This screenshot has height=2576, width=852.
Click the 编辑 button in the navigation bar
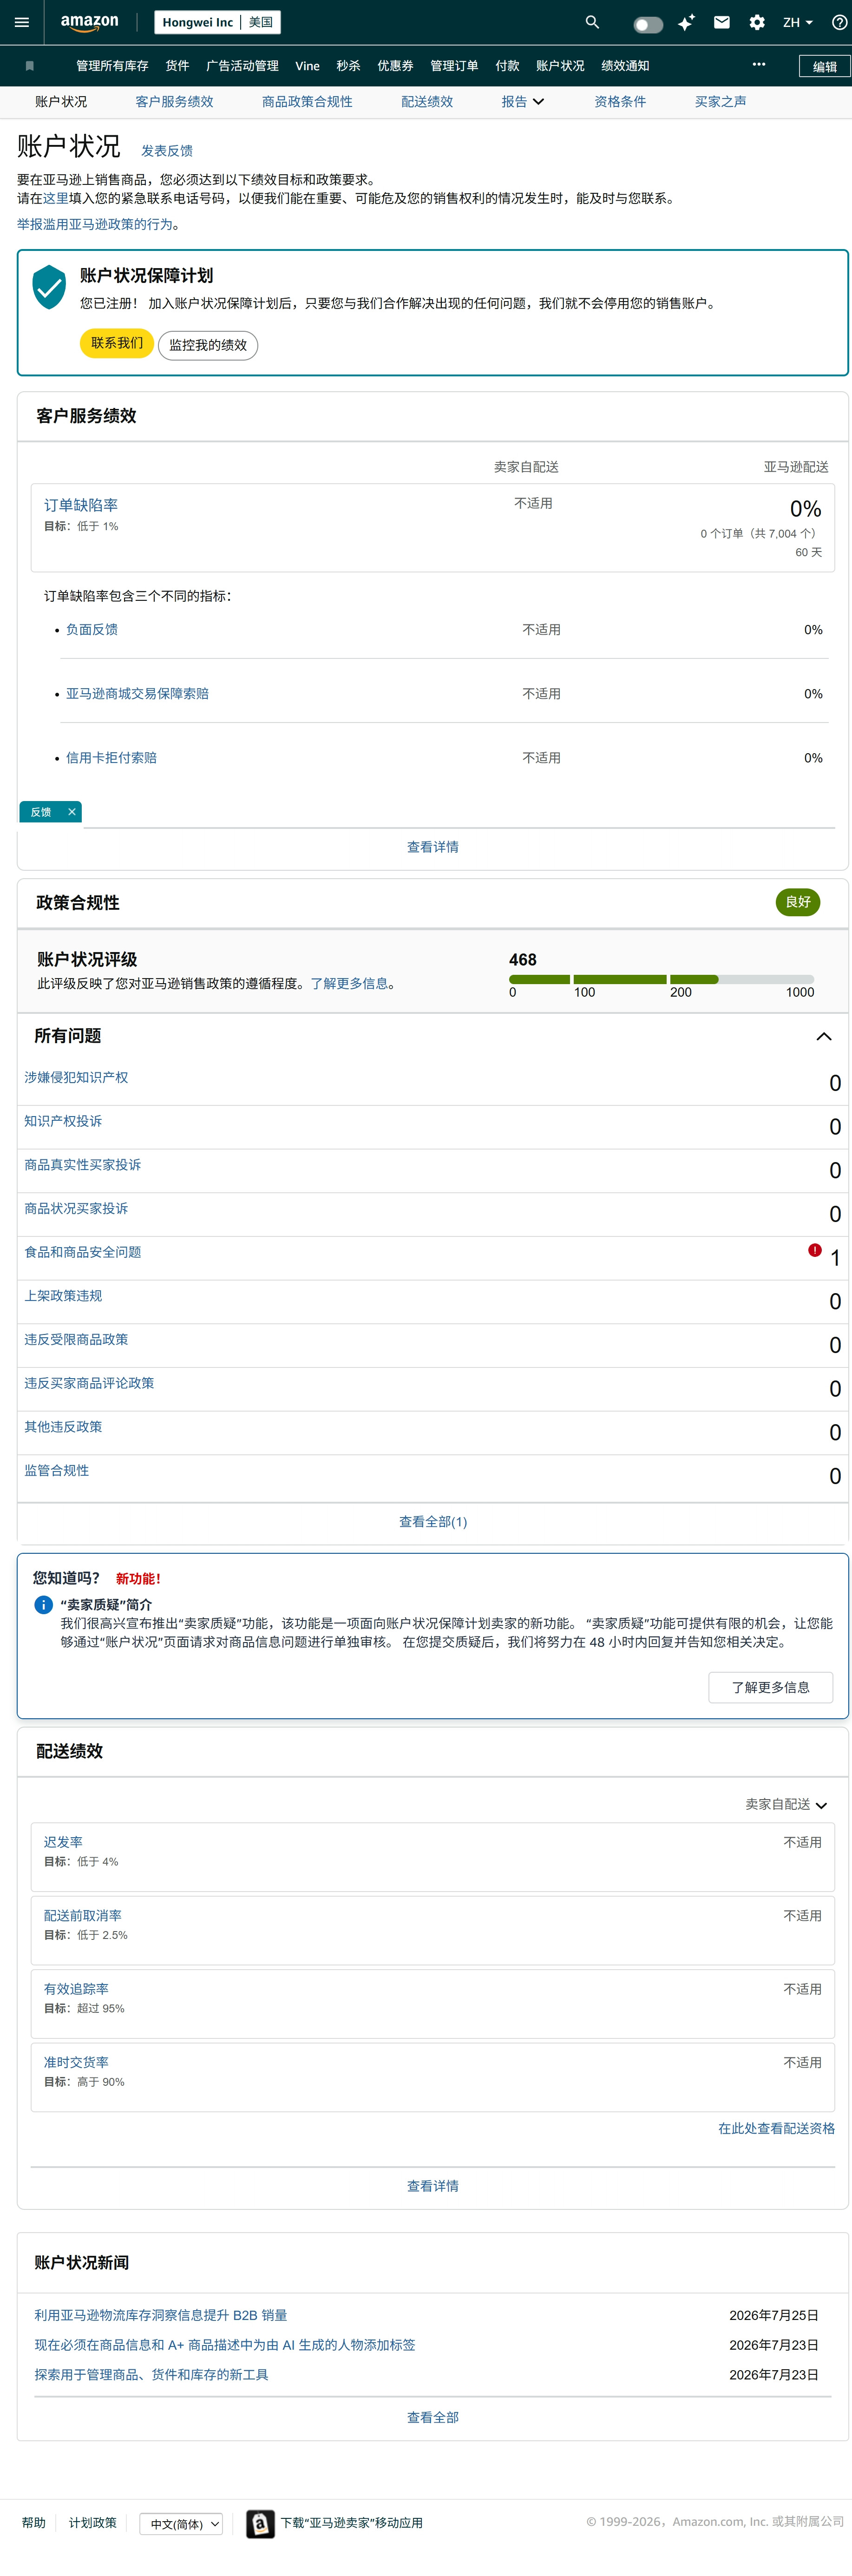pyautogui.click(x=825, y=66)
